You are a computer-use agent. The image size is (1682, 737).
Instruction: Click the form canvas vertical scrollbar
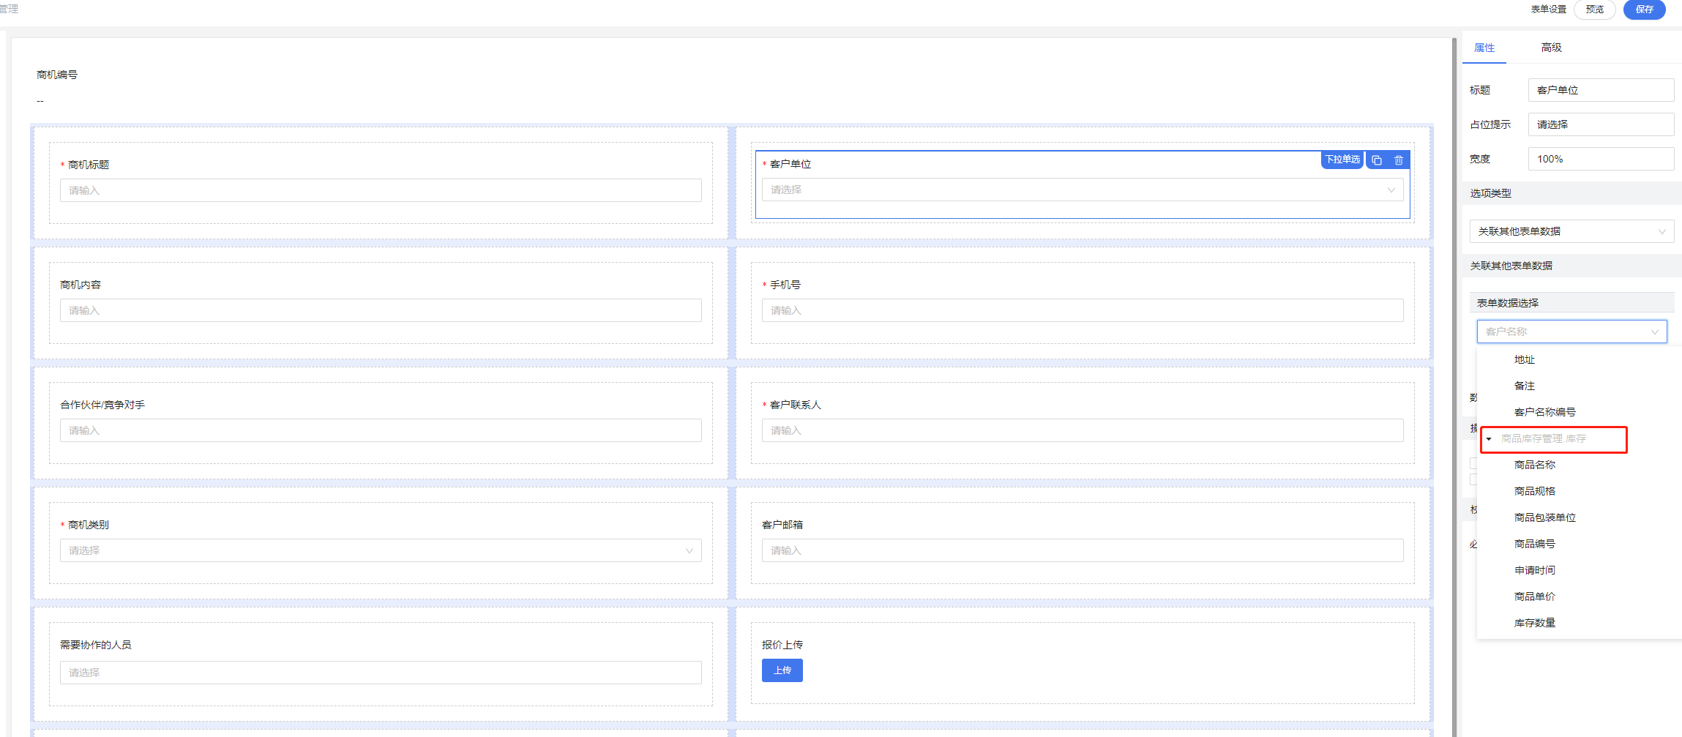[x=1454, y=386]
